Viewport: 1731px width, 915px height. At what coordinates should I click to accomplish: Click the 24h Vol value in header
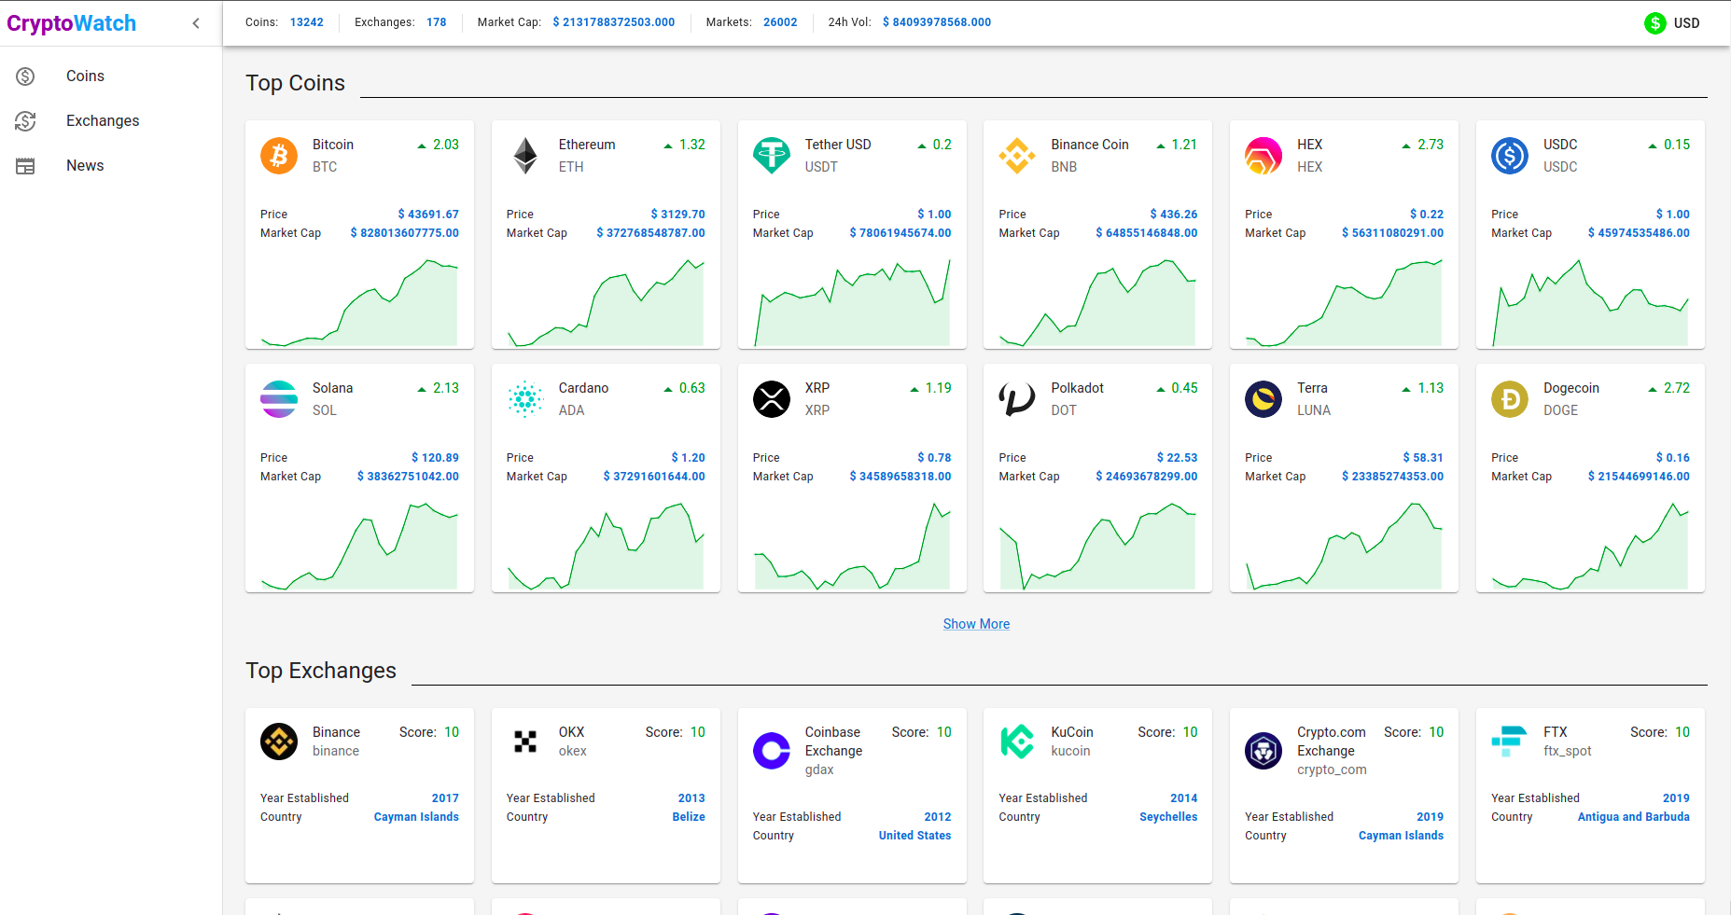[x=937, y=22]
